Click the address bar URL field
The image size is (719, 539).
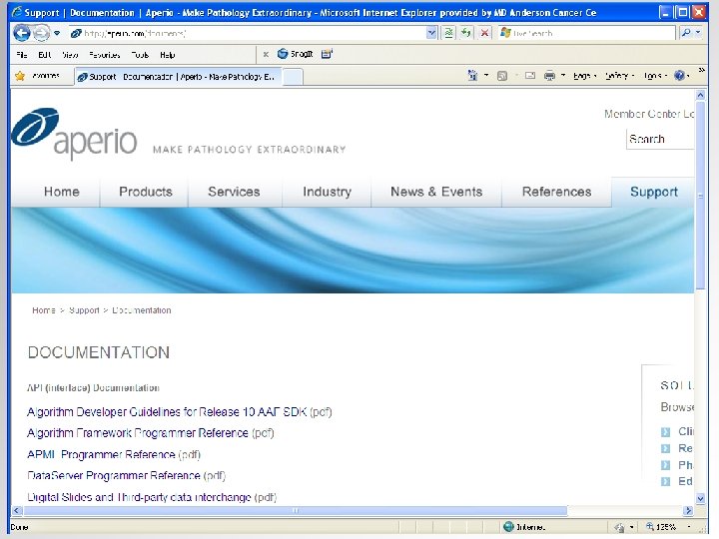pyautogui.click(x=248, y=33)
